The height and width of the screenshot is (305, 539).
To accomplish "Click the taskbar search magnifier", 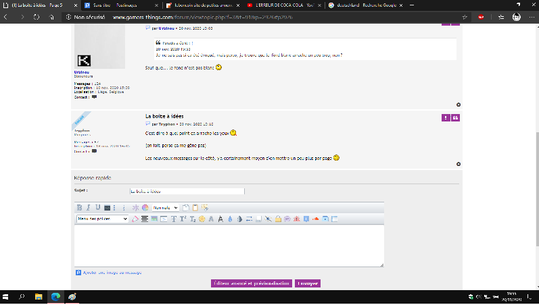I will 22,297.
